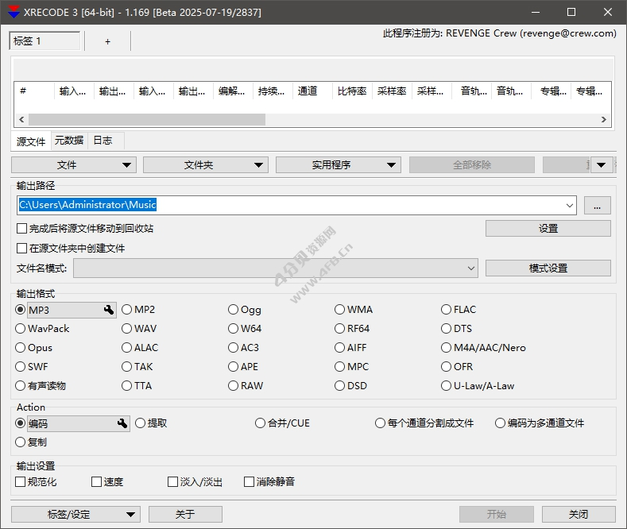The image size is (627, 529).
Task: Switch to the 日志 tab
Action: click(x=103, y=141)
